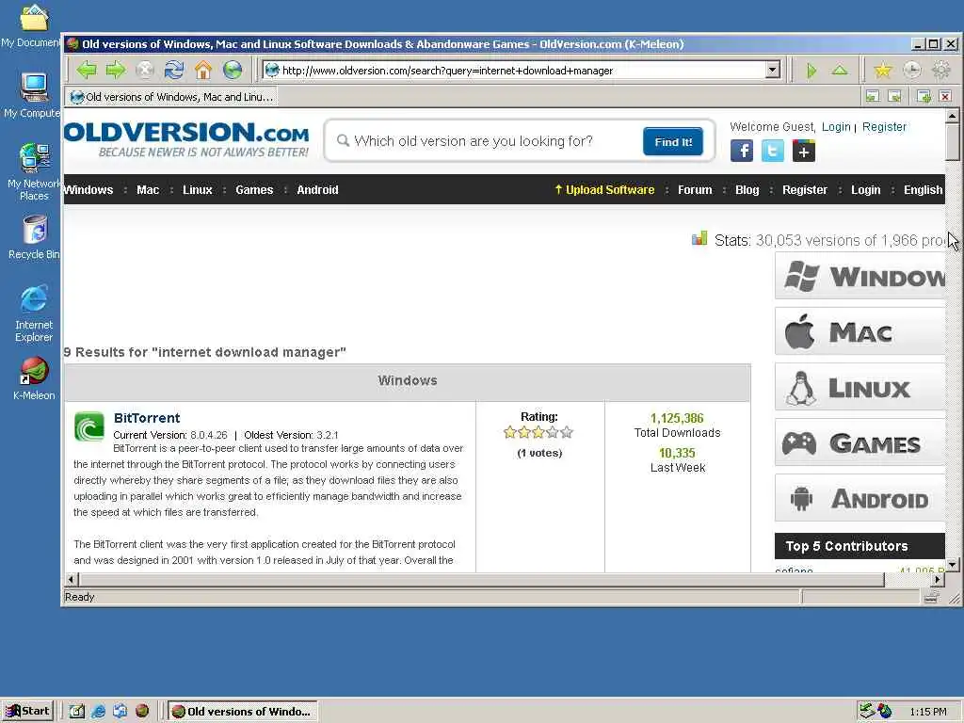
Task: Click Internet Explorer quick launch icon
Action: (98, 712)
